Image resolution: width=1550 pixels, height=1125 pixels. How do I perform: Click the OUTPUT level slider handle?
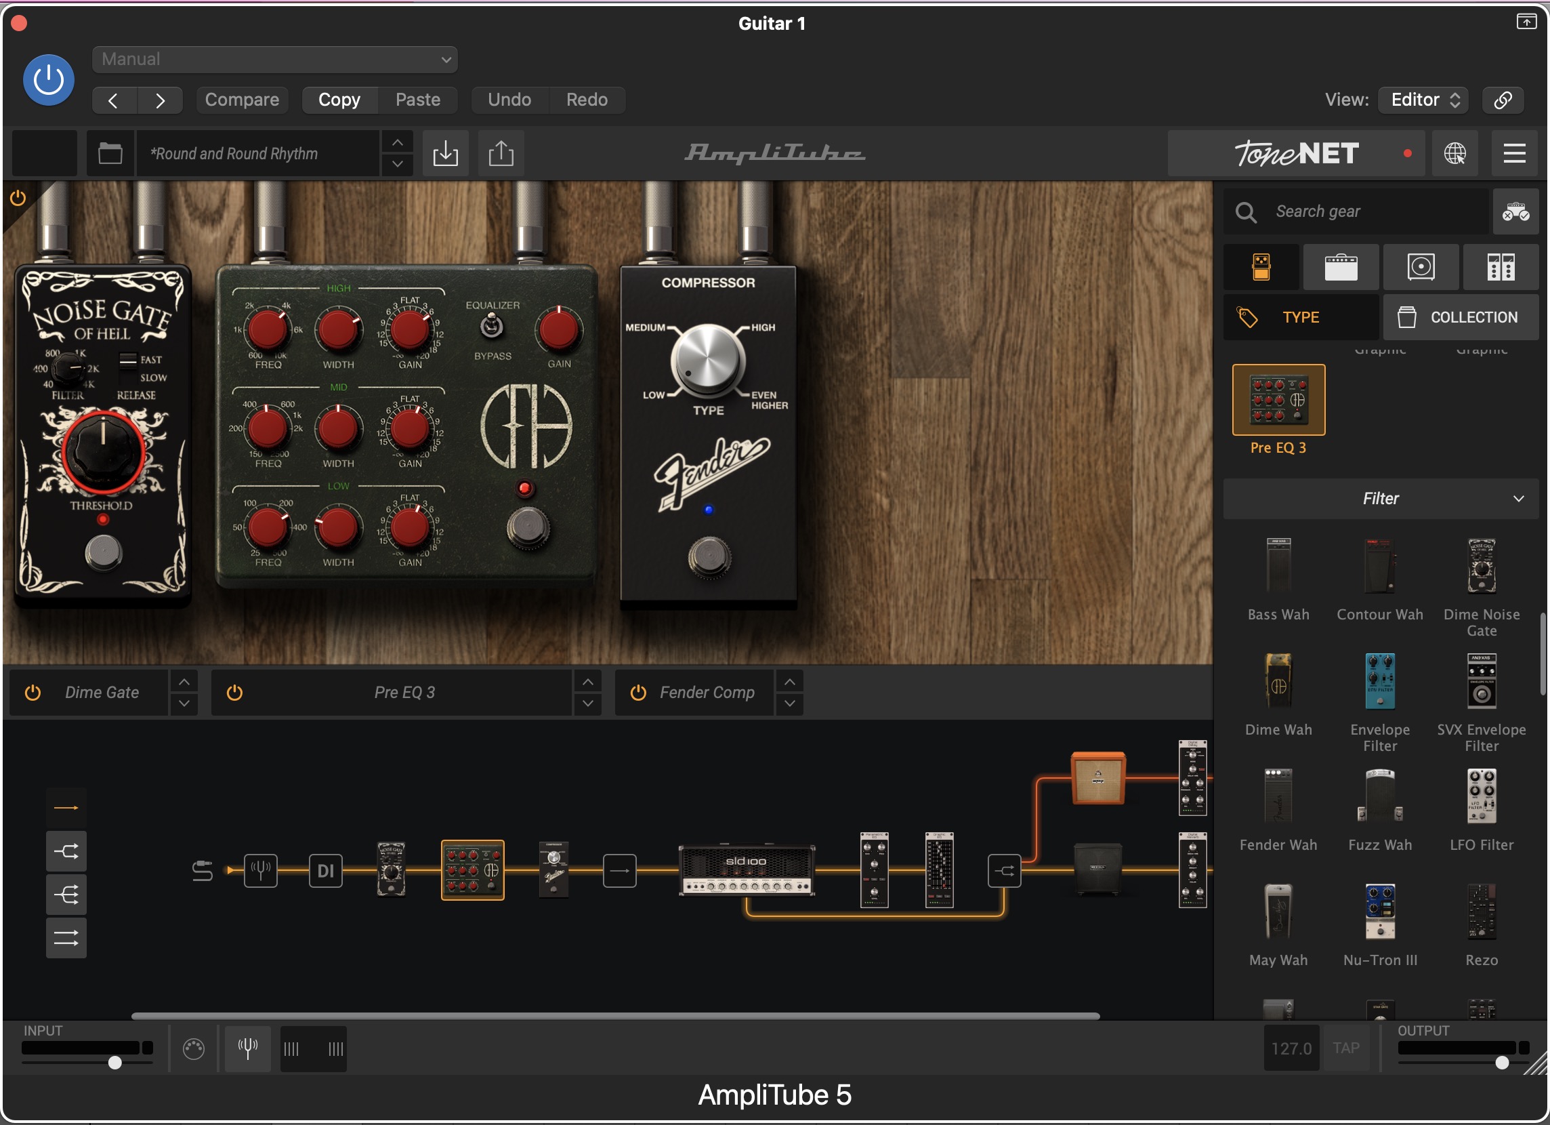(x=1502, y=1063)
